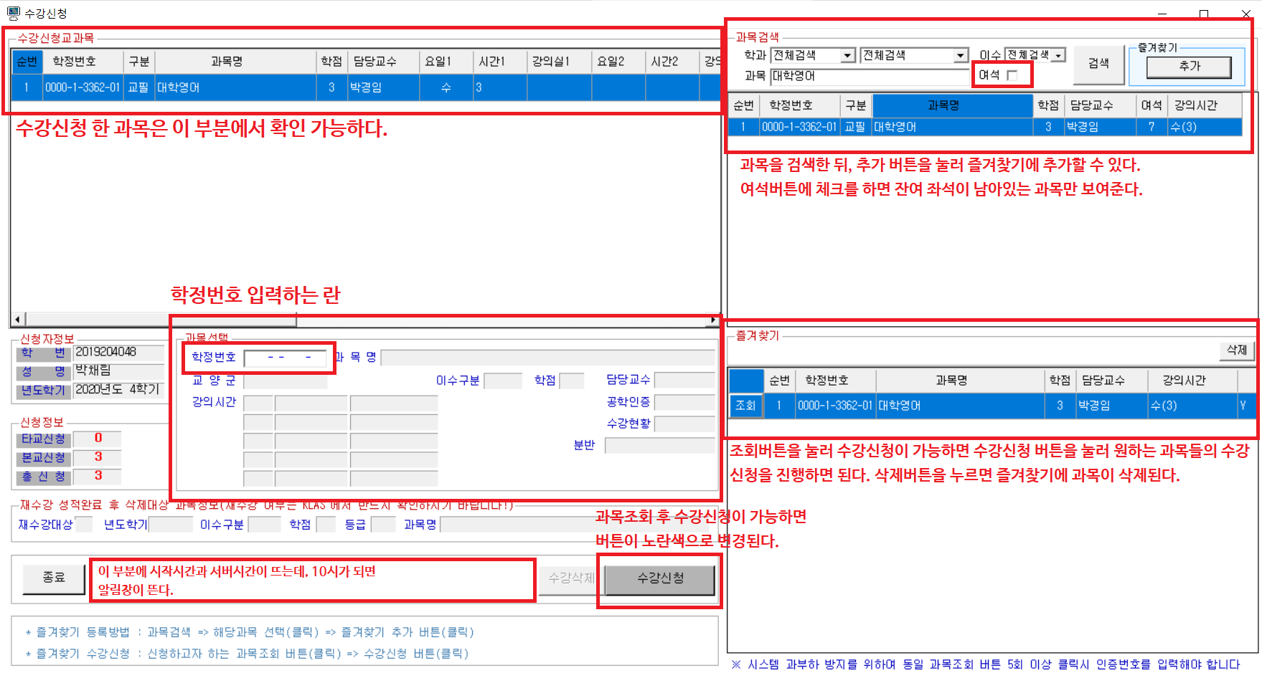Open the 학과 first dropdown
1262x673 pixels.
(x=848, y=56)
